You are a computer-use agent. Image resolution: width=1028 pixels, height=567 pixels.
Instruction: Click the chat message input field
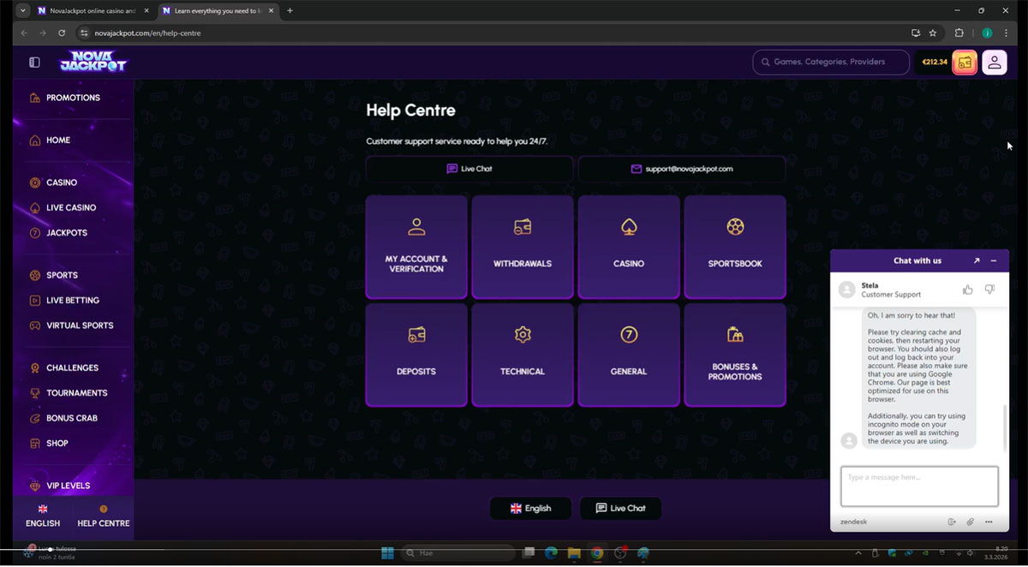[919, 486]
